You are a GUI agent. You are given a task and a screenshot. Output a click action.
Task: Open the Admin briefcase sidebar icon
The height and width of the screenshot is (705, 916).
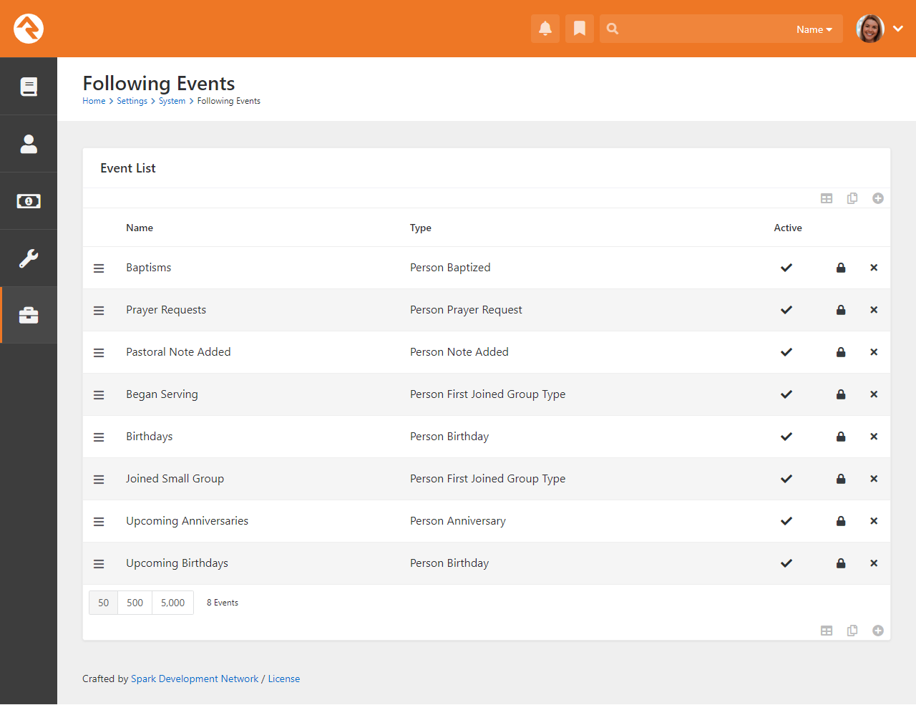tap(29, 316)
